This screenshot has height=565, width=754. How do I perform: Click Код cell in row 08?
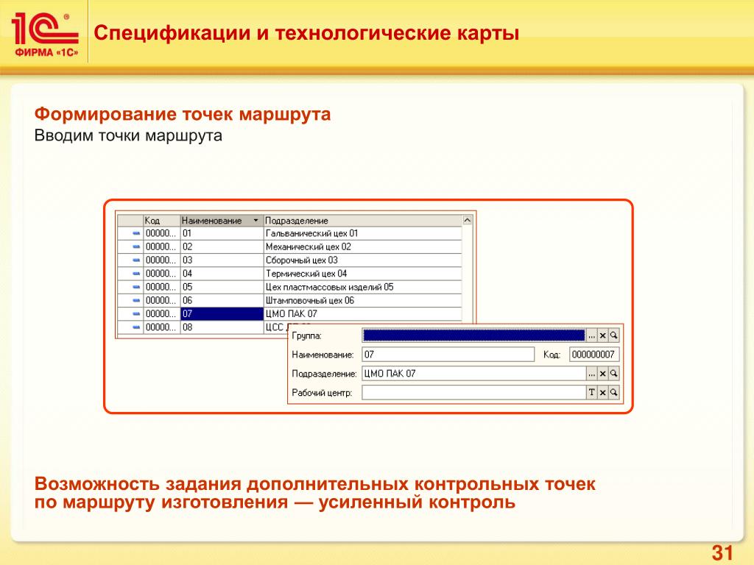(x=161, y=327)
